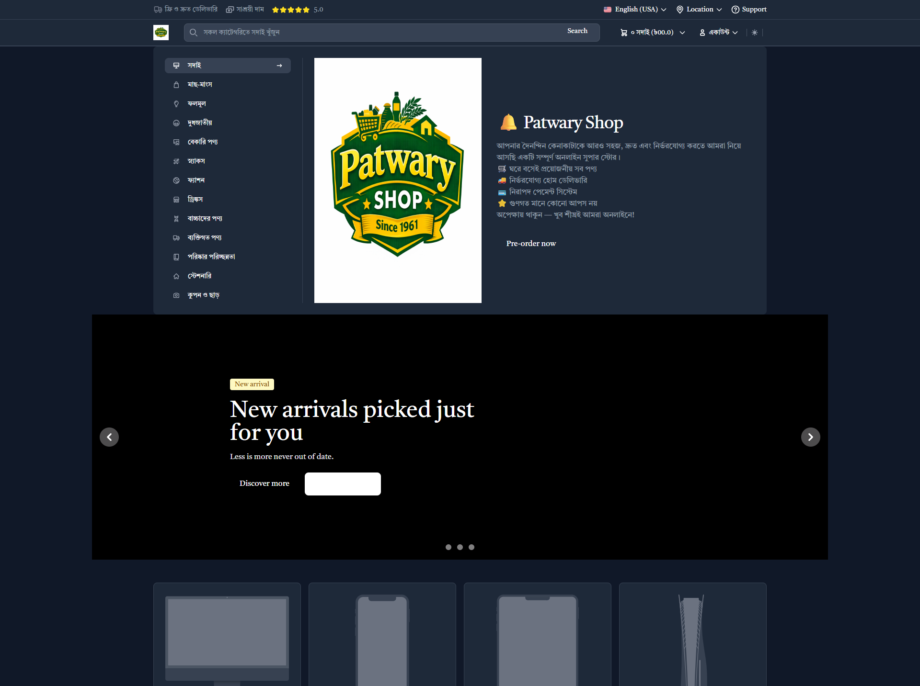Screen dimensions: 920x686
Task: Open the ড্রিঙ্কস store icon in sidebar
Action: click(x=176, y=200)
